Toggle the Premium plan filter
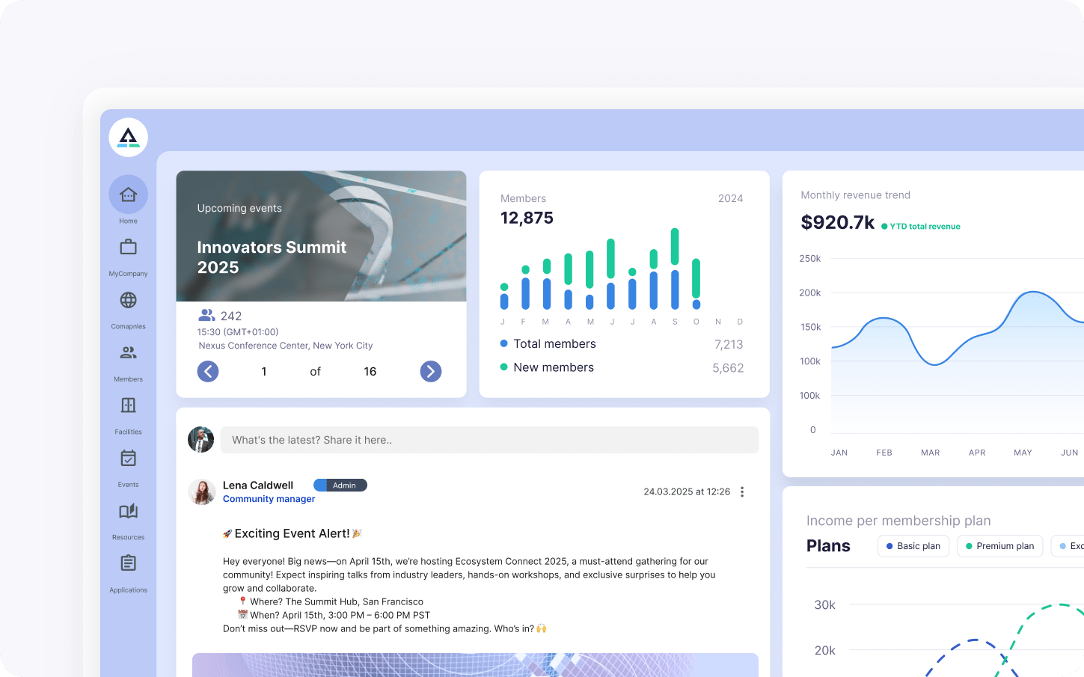This screenshot has width=1084, height=677. 999,546
